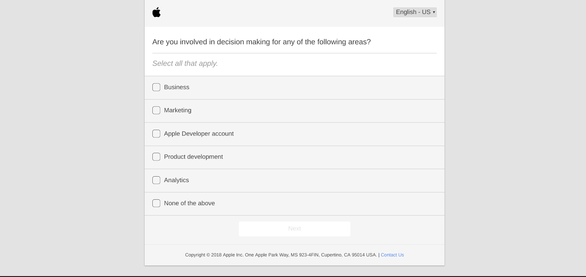Click the "None of the above" label text
Screen dimensions: 586x277
189,203
